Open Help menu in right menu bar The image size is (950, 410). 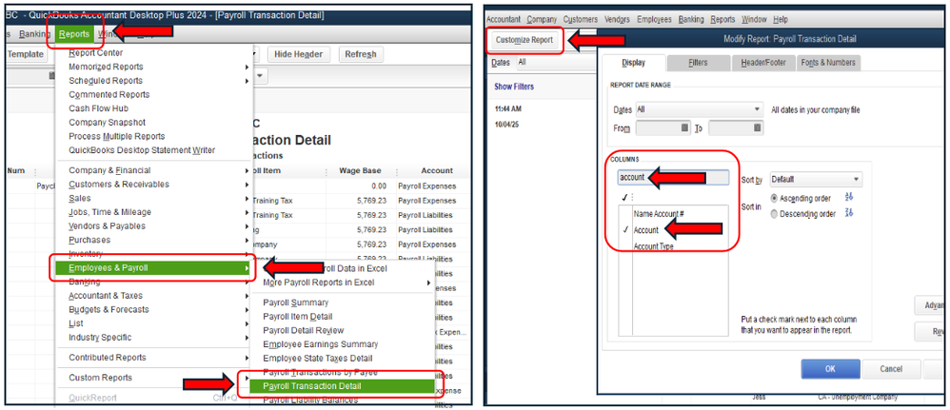click(781, 19)
